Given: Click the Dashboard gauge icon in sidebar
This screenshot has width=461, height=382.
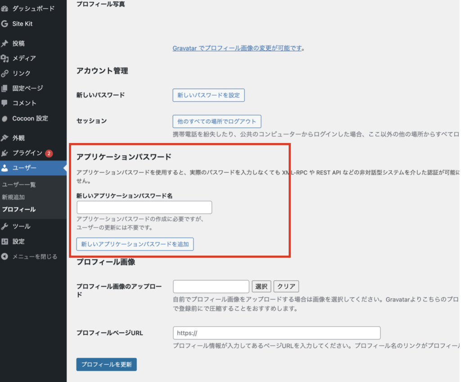Looking at the screenshot, I should click(5, 9).
